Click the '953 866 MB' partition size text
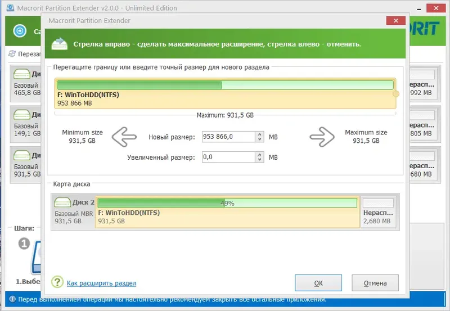The height and width of the screenshot is (311, 450). pos(75,103)
